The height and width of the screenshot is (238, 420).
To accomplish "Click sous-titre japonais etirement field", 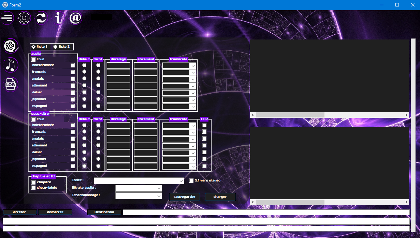I will coord(146,159).
